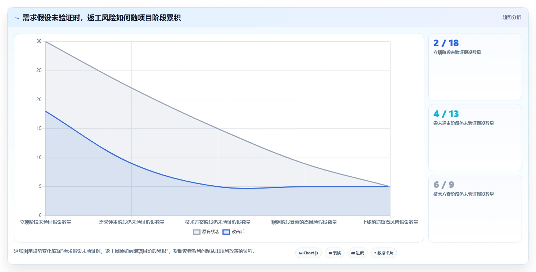
Task: Select the 进度 chip
Action: click(357, 253)
